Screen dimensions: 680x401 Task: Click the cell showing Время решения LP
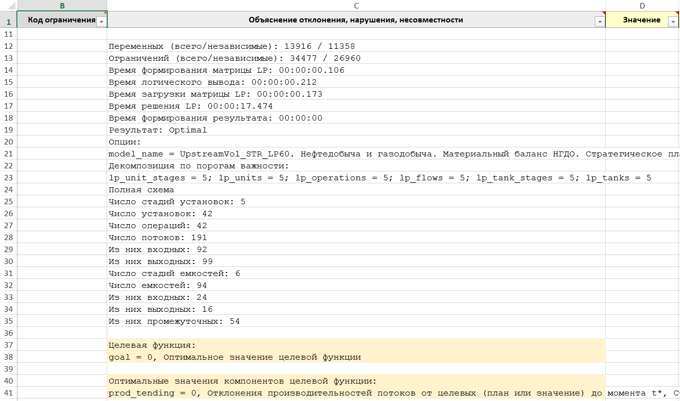tap(190, 106)
